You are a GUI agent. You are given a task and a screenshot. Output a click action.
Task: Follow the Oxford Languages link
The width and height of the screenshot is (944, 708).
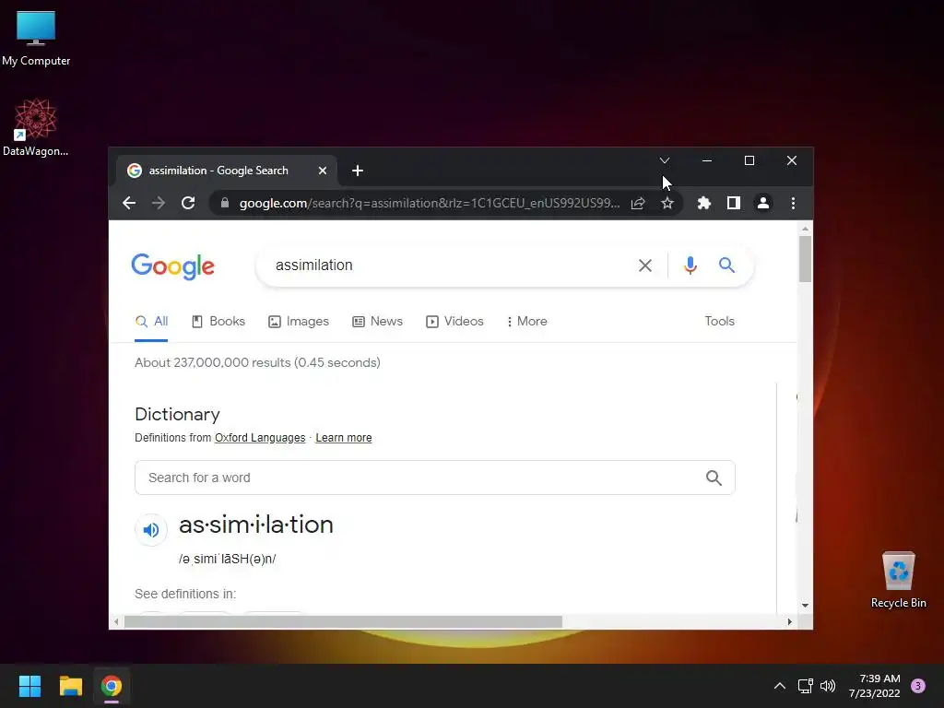point(260,438)
